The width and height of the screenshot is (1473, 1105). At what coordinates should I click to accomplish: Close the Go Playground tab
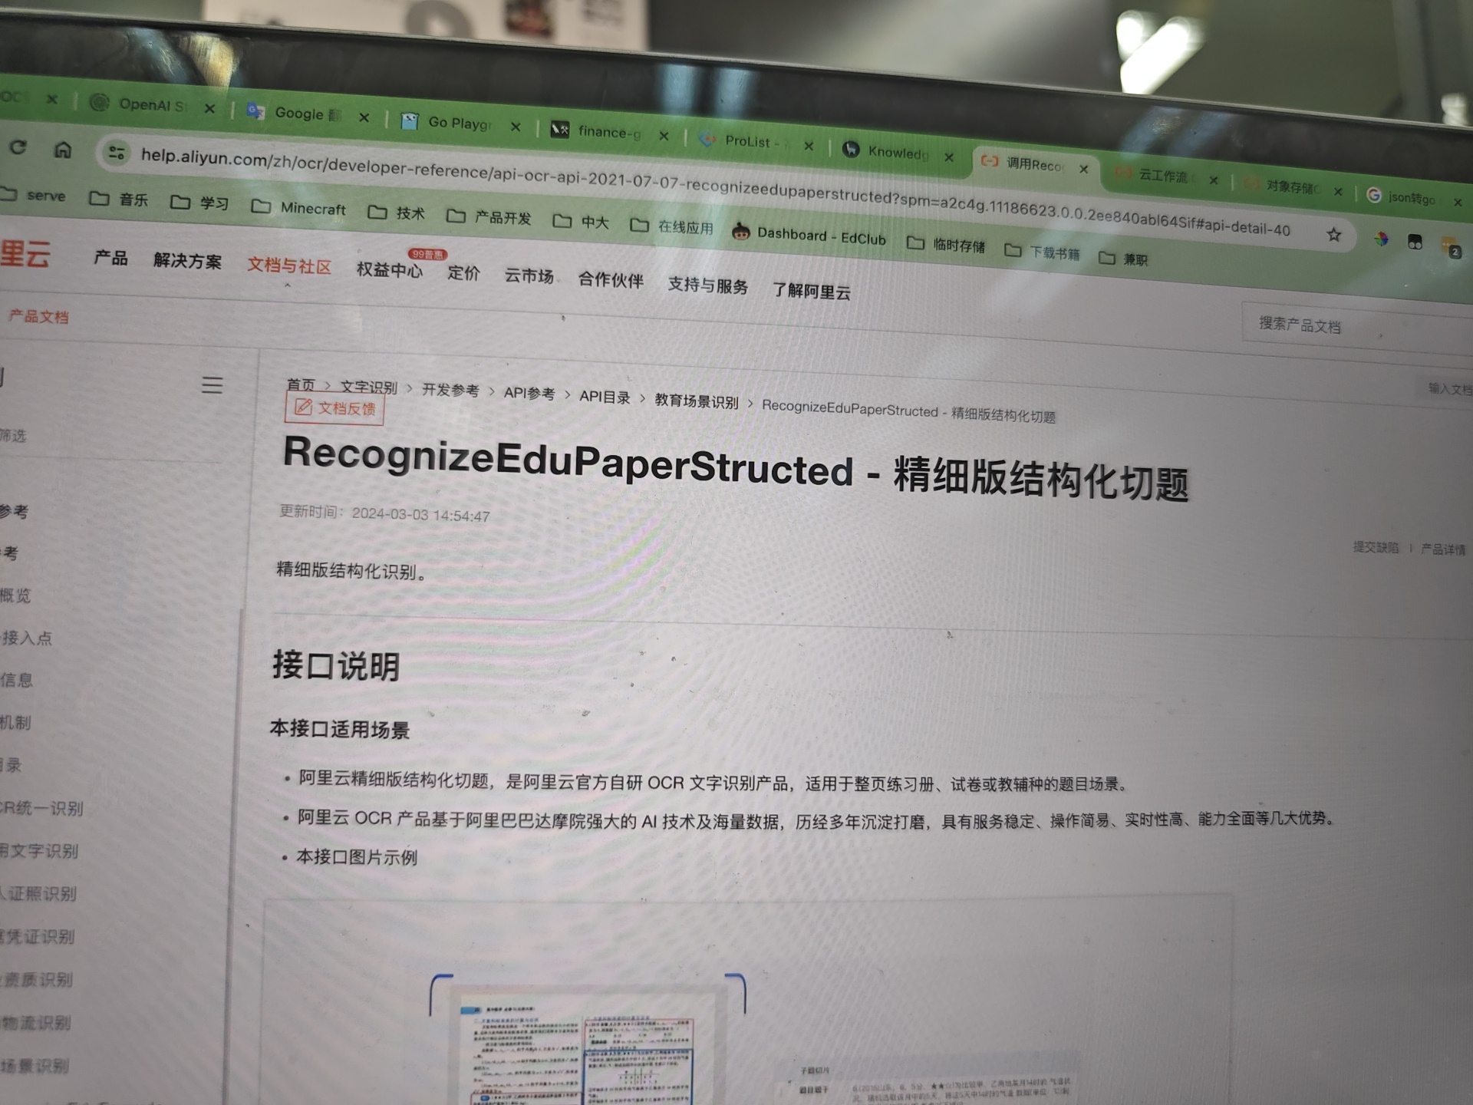click(x=516, y=127)
